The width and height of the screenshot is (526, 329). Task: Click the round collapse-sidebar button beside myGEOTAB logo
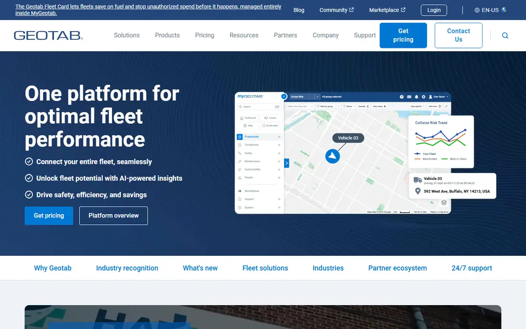284,96
